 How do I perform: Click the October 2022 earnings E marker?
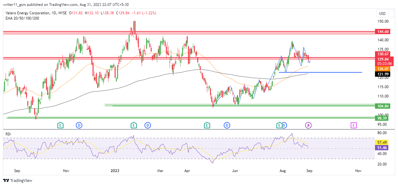click(x=61, y=125)
